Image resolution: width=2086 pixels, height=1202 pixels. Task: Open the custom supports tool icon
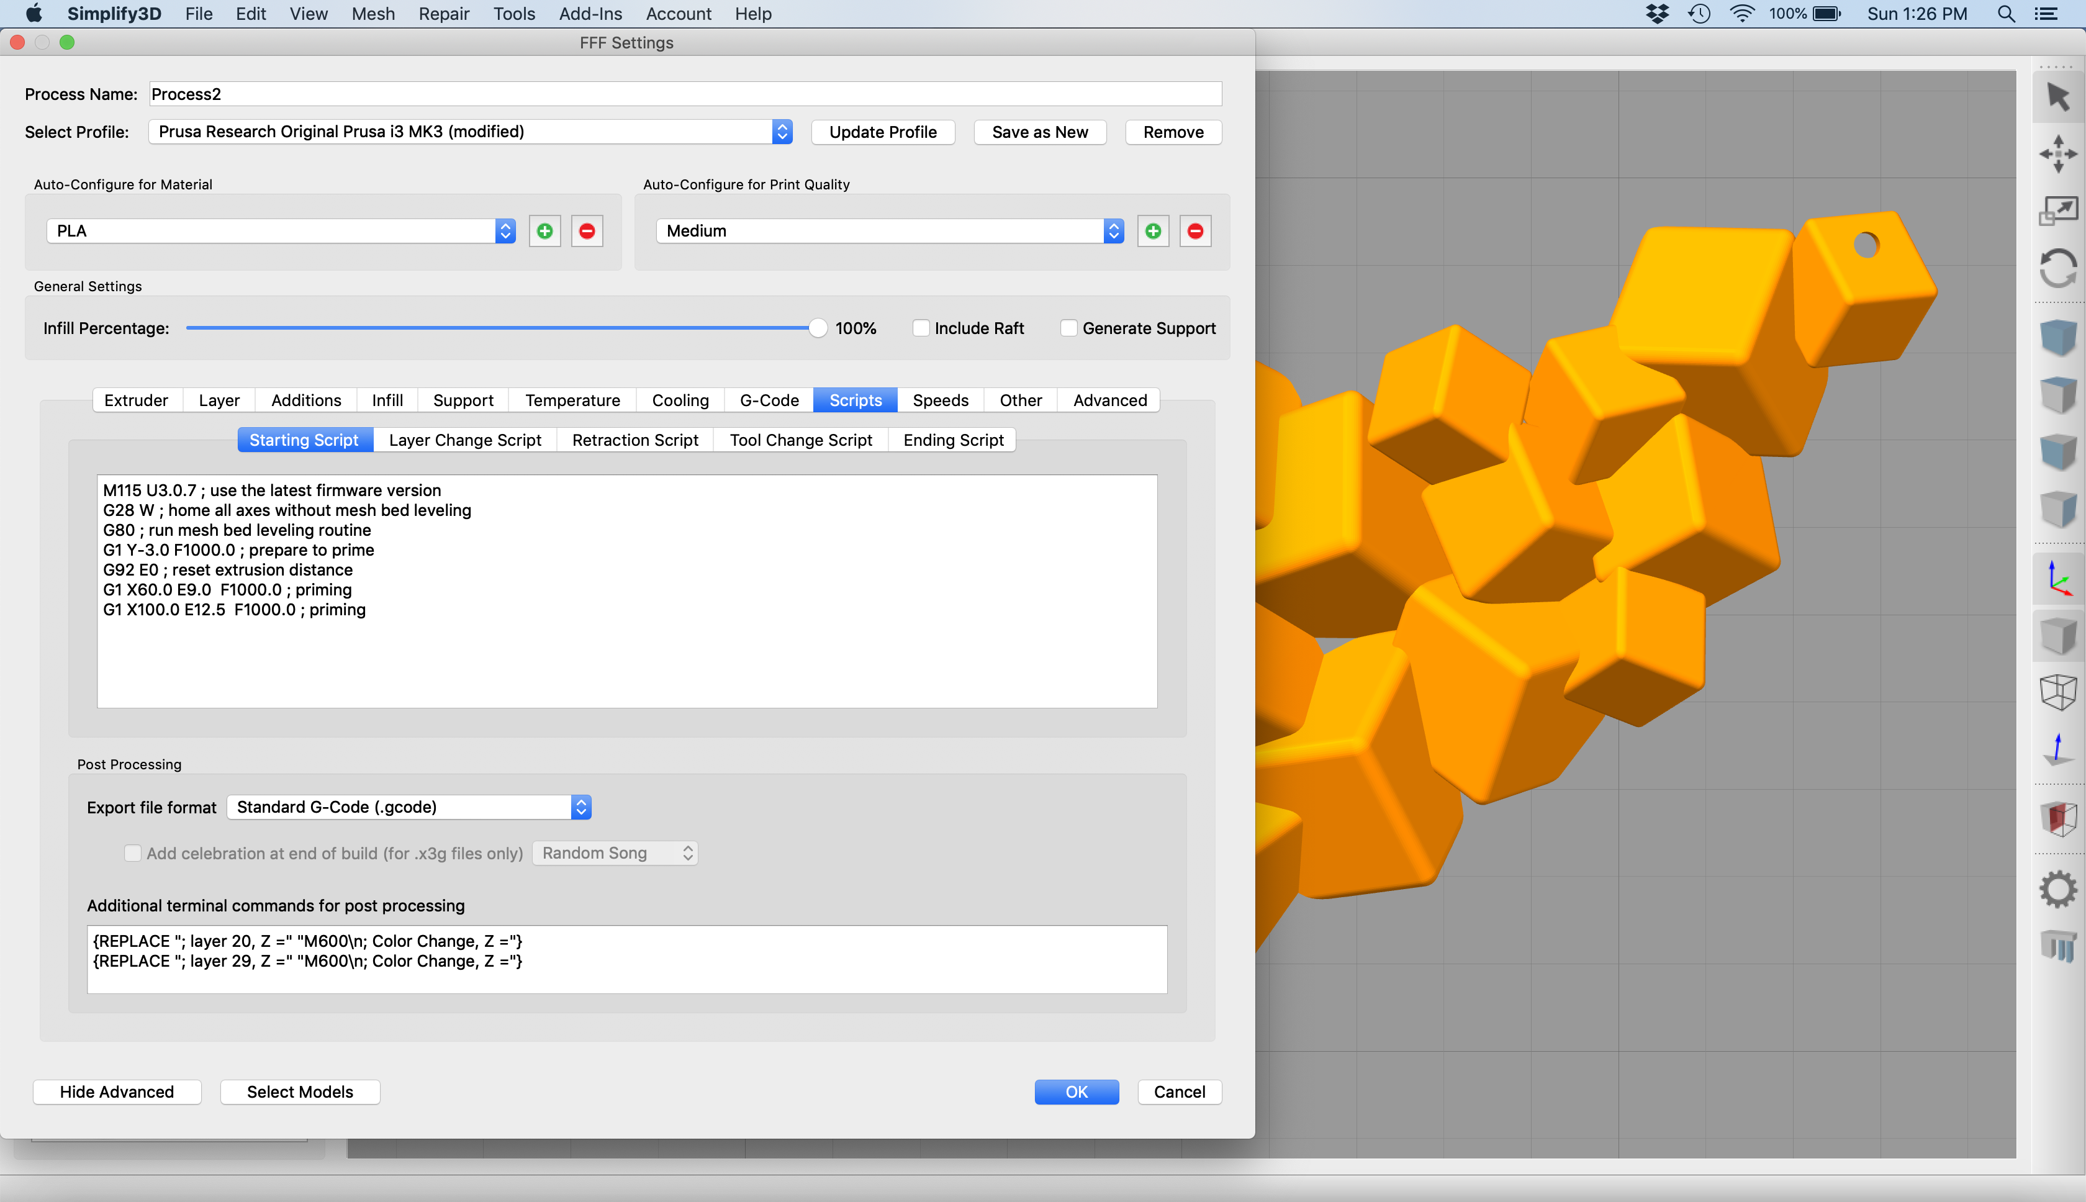(2058, 946)
